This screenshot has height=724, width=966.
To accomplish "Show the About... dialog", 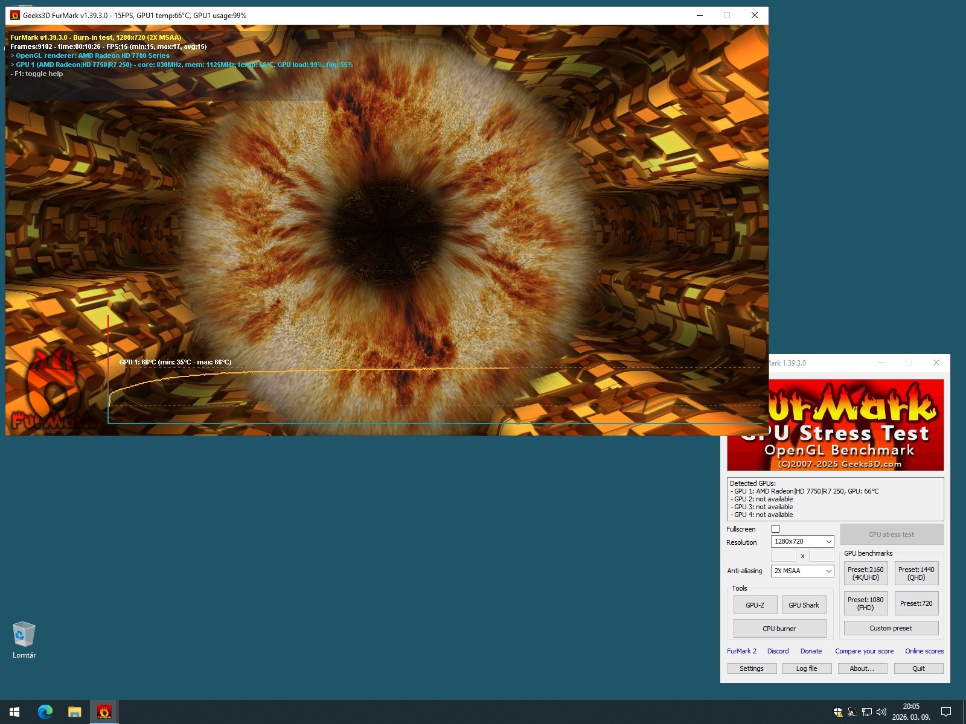I will click(862, 668).
